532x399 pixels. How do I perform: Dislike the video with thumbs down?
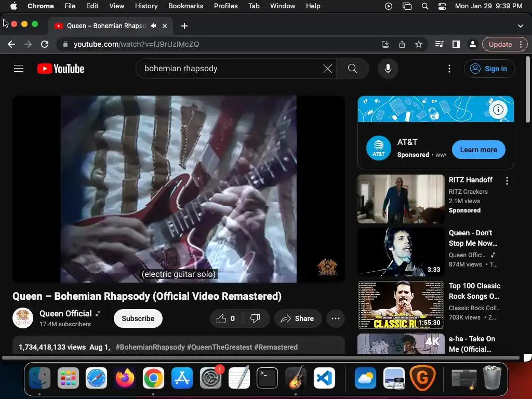[x=255, y=318]
